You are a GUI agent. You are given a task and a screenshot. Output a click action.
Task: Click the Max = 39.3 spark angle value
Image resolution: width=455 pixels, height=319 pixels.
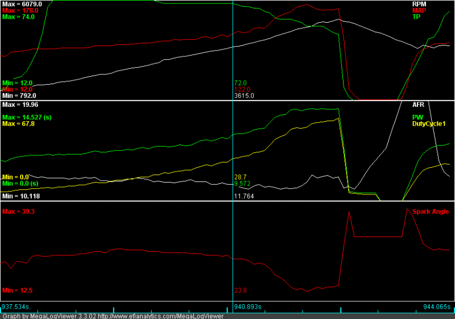click(19, 212)
